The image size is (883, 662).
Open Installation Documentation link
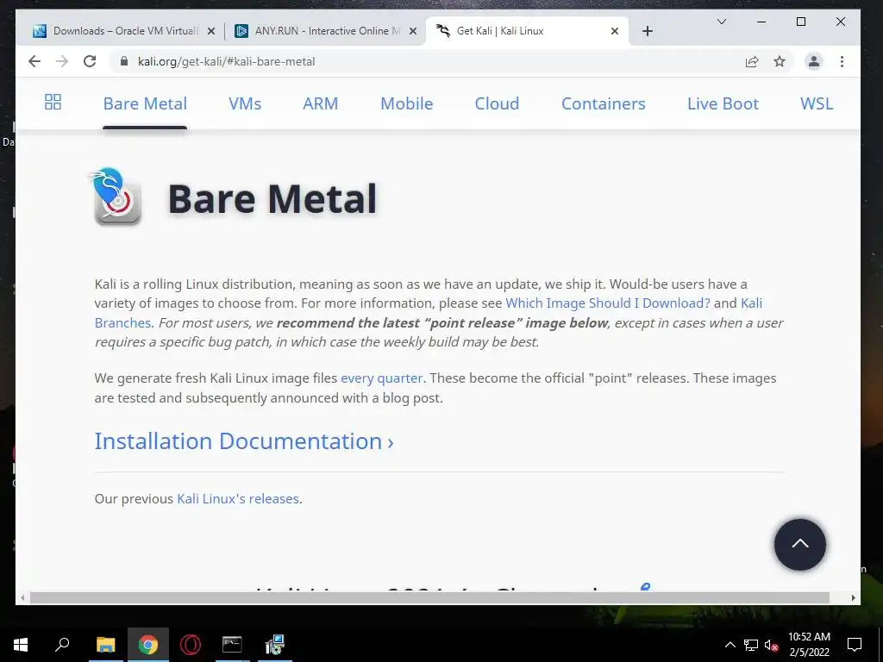(x=244, y=440)
